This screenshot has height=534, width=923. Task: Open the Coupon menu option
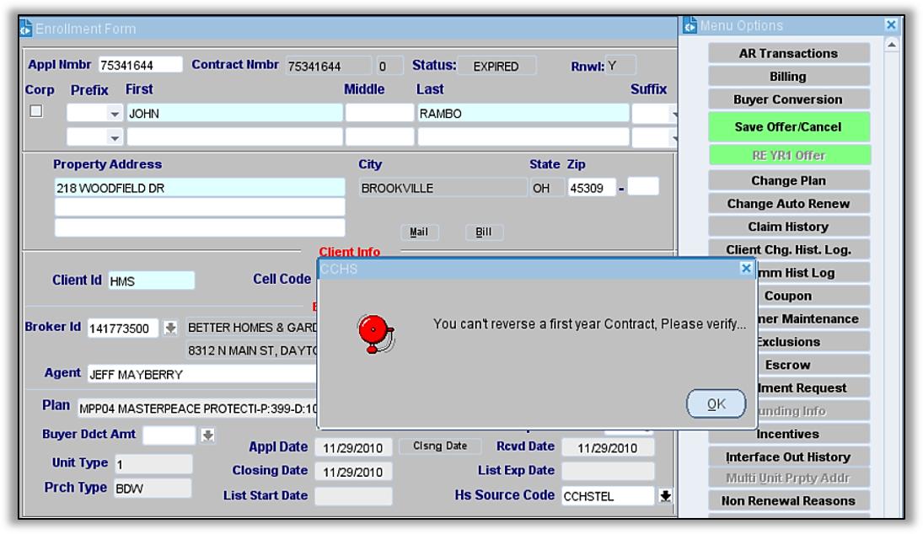(813, 296)
